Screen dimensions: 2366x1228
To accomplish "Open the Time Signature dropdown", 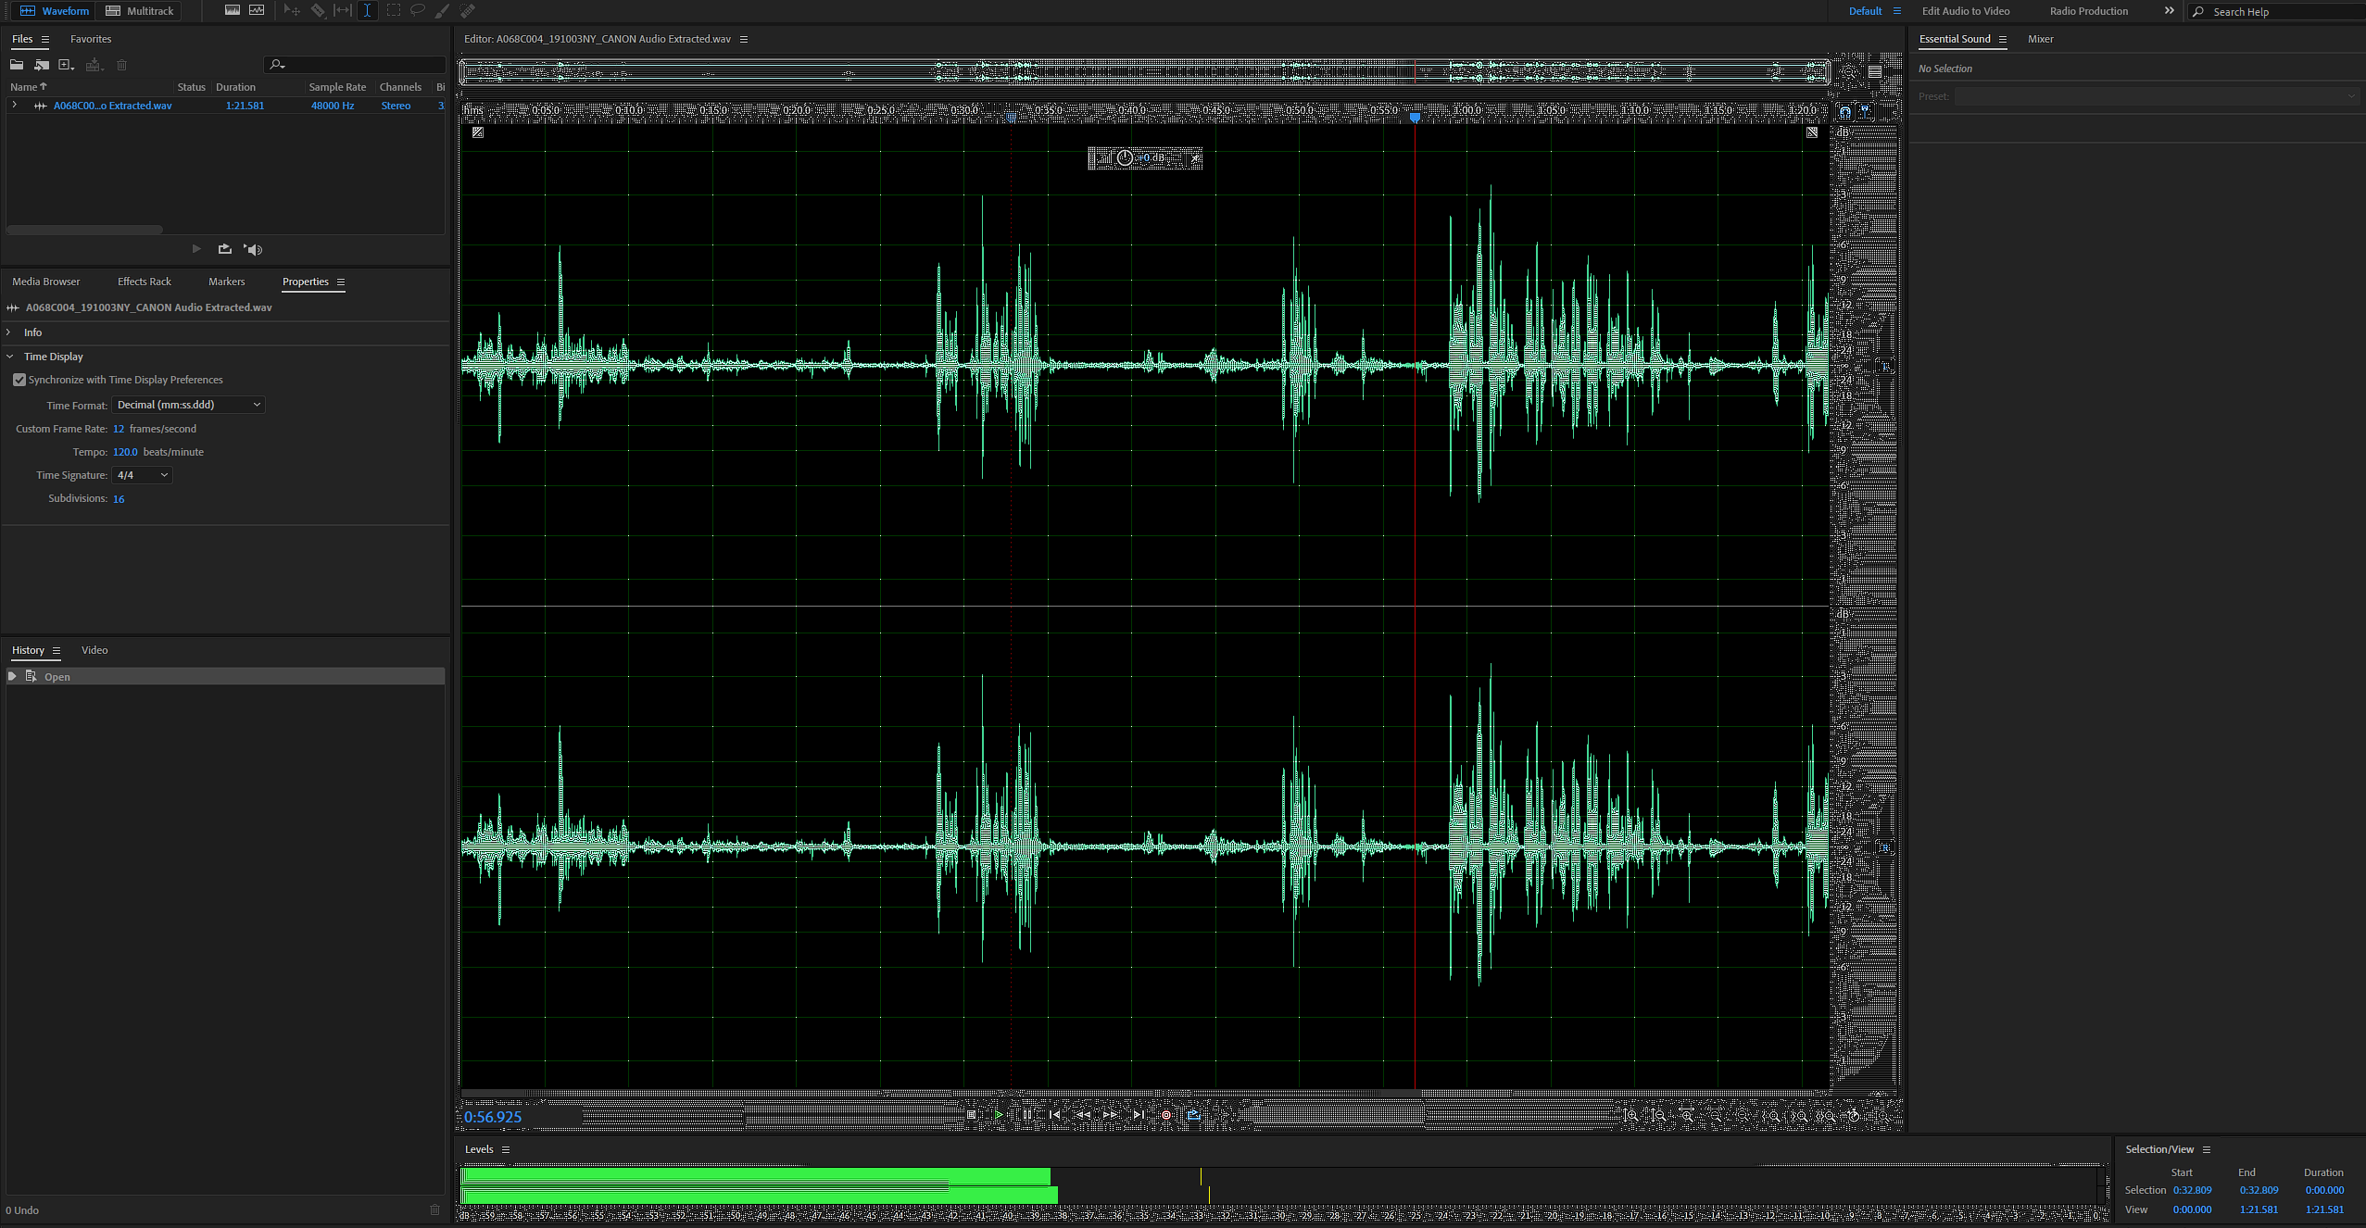I will click(x=142, y=475).
